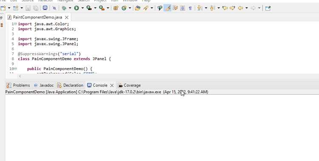Click the greyed Save icon

tap(28, 8)
